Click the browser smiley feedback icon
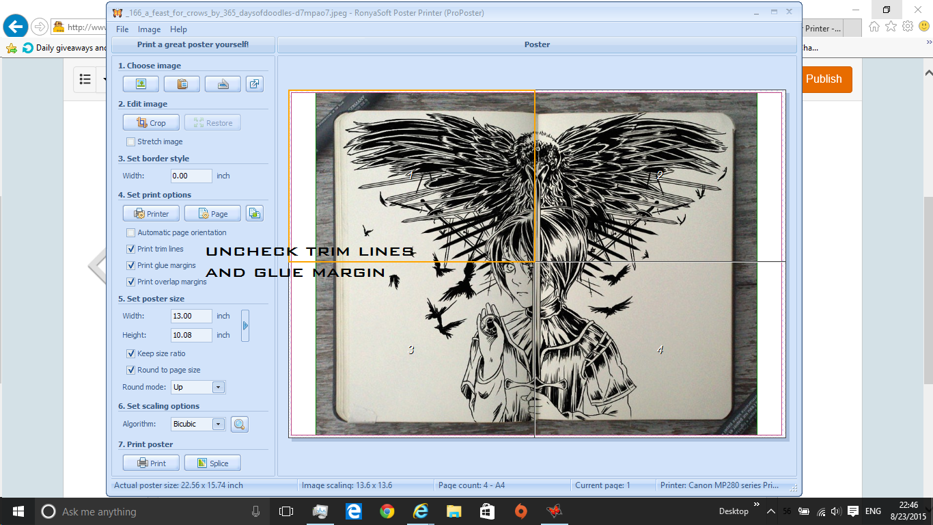 click(x=924, y=27)
